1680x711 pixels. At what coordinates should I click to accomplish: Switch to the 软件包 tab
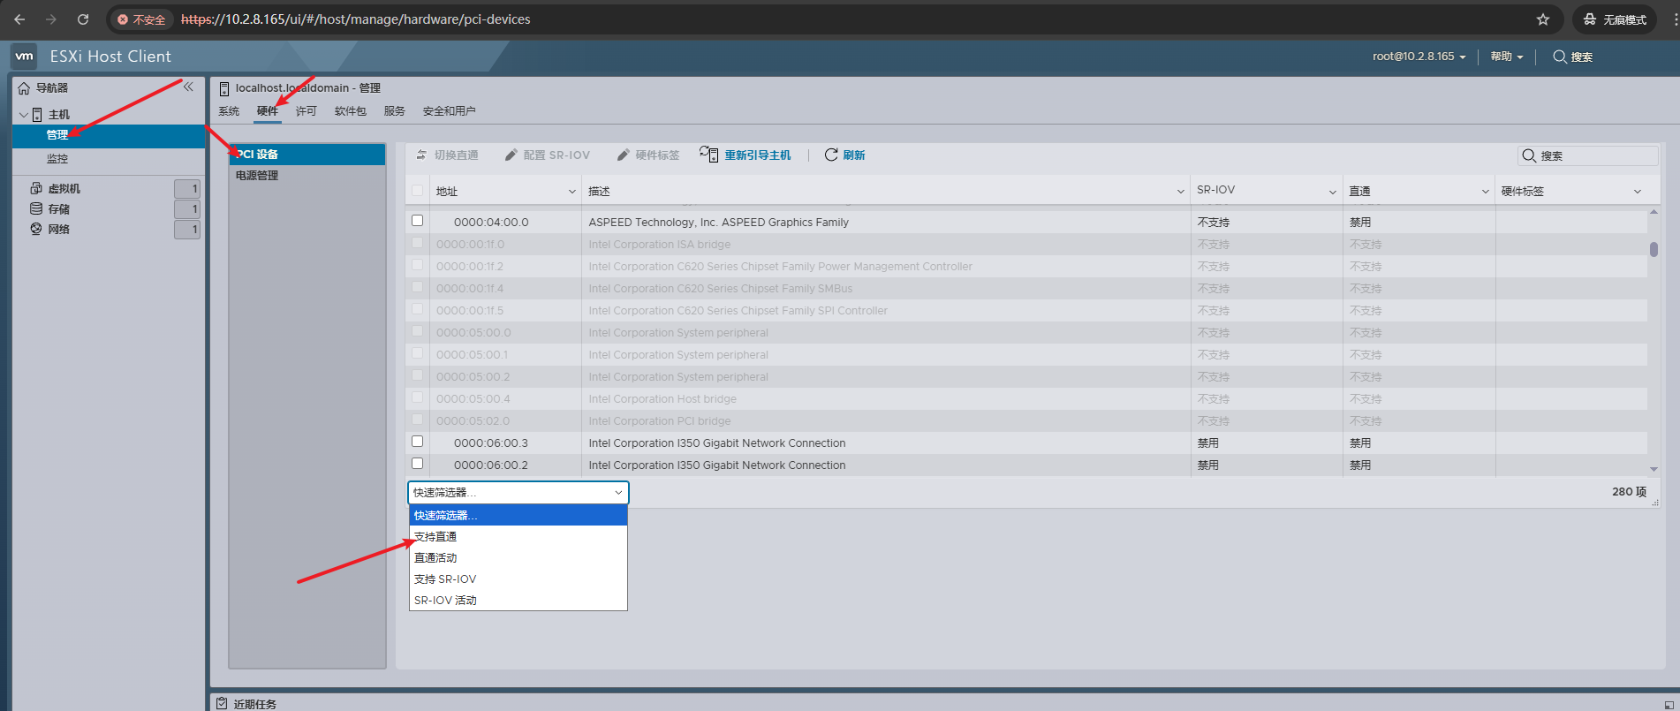click(351, 111)
